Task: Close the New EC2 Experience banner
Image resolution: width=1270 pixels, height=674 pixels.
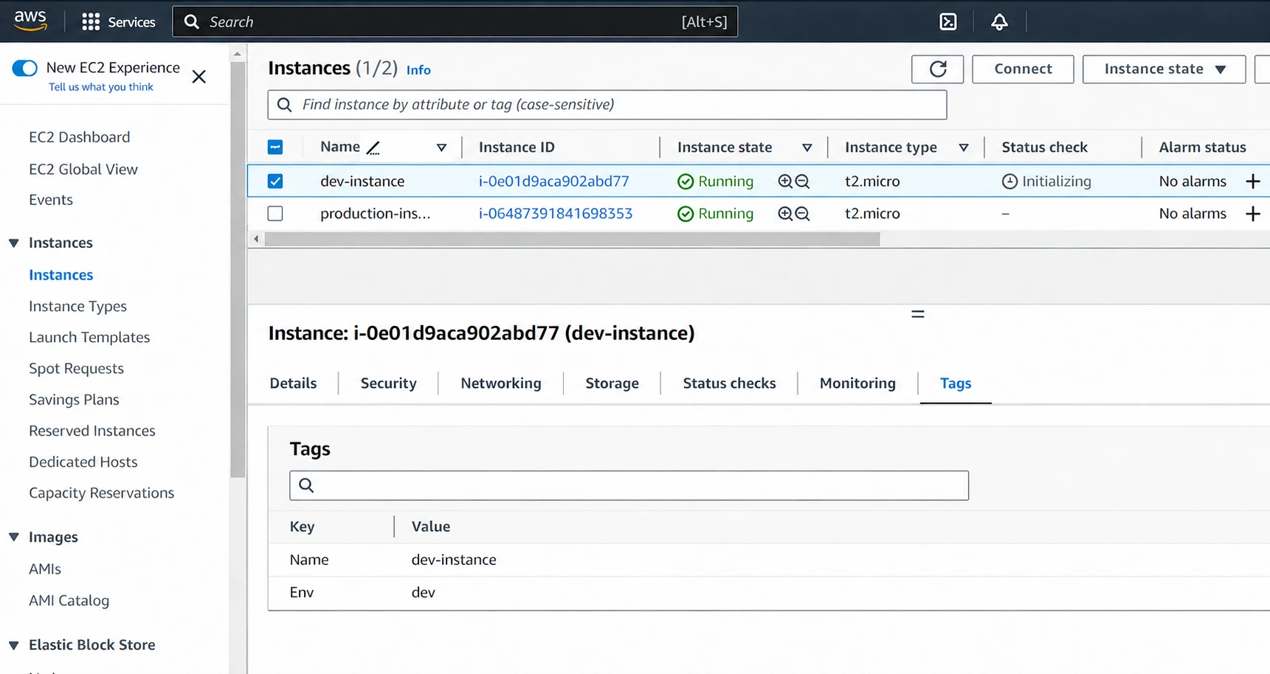Action: coord(199,77)
